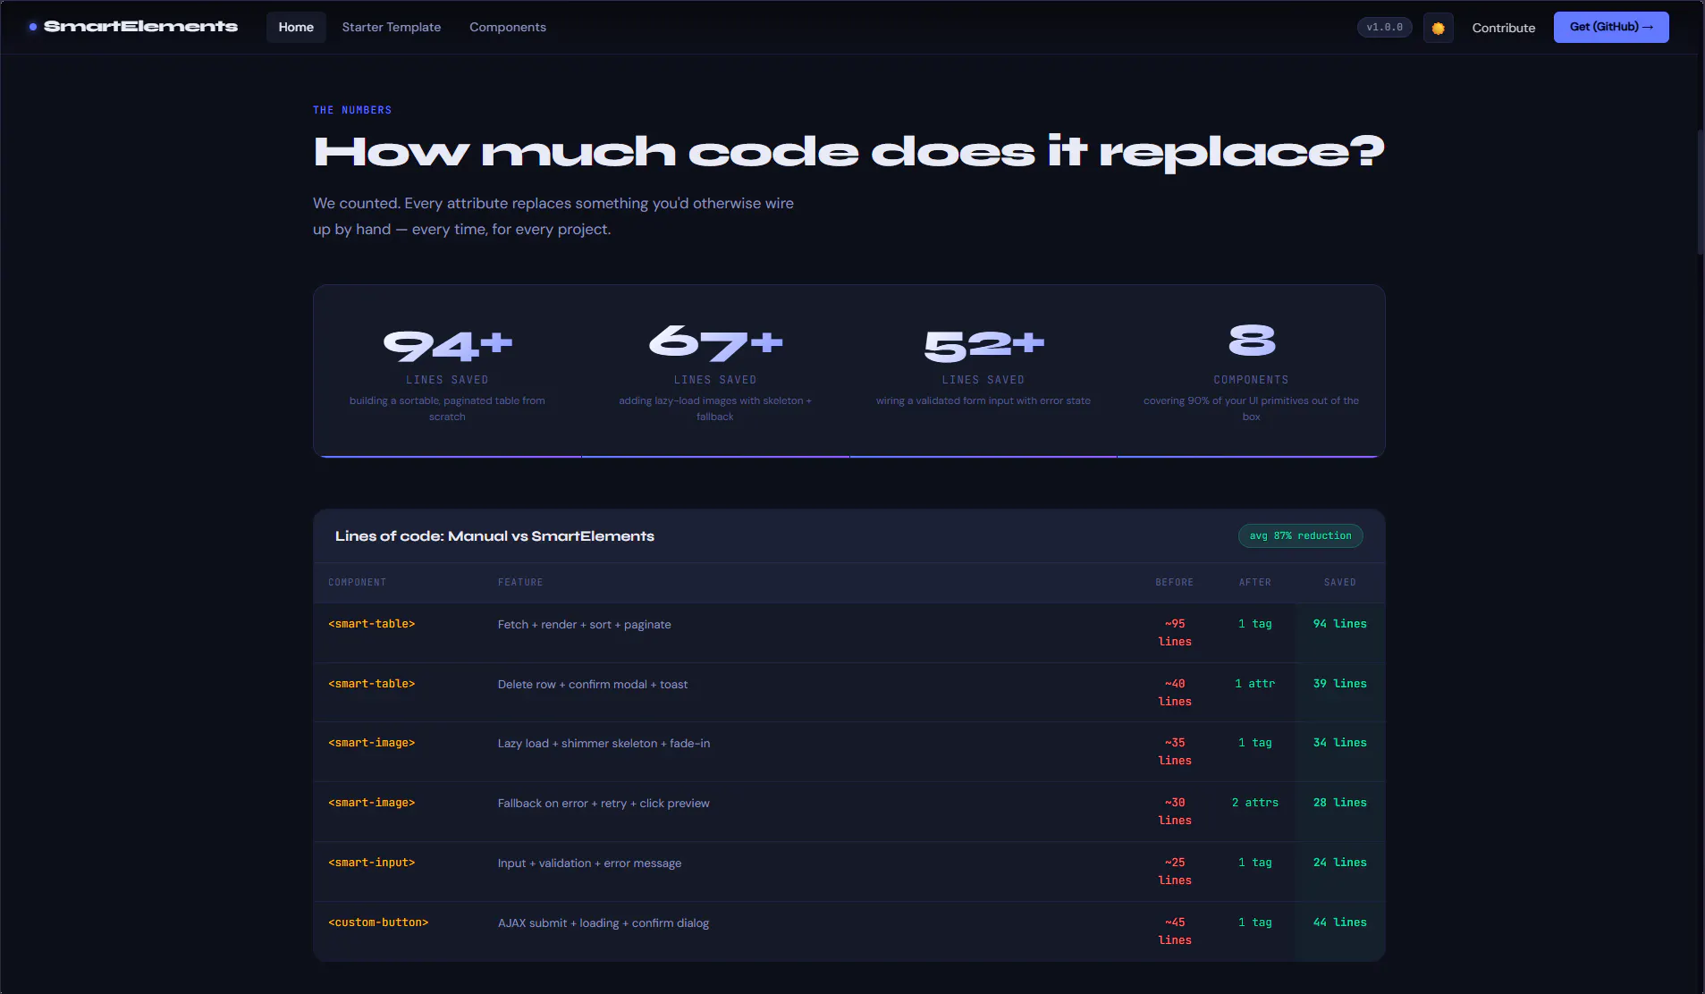Viewport: 1705px width, 994px height.
Task: Click the FEATURE column header
Action: [520, 582]
